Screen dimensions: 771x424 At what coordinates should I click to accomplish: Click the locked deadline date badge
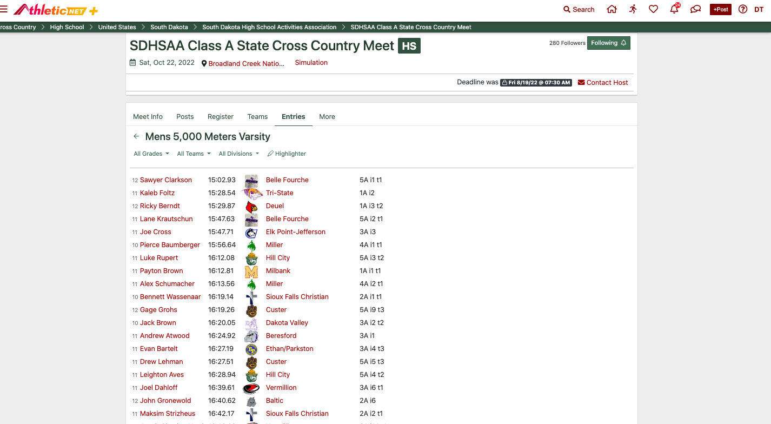[x=536, y=83]
